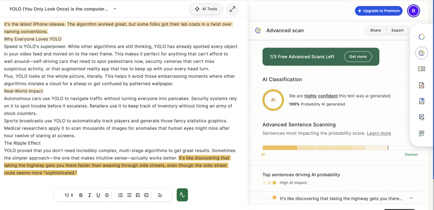Select the bookmark document icon in sidebar
The height and width of the screenshot is (210, 434).
point(421,101)
